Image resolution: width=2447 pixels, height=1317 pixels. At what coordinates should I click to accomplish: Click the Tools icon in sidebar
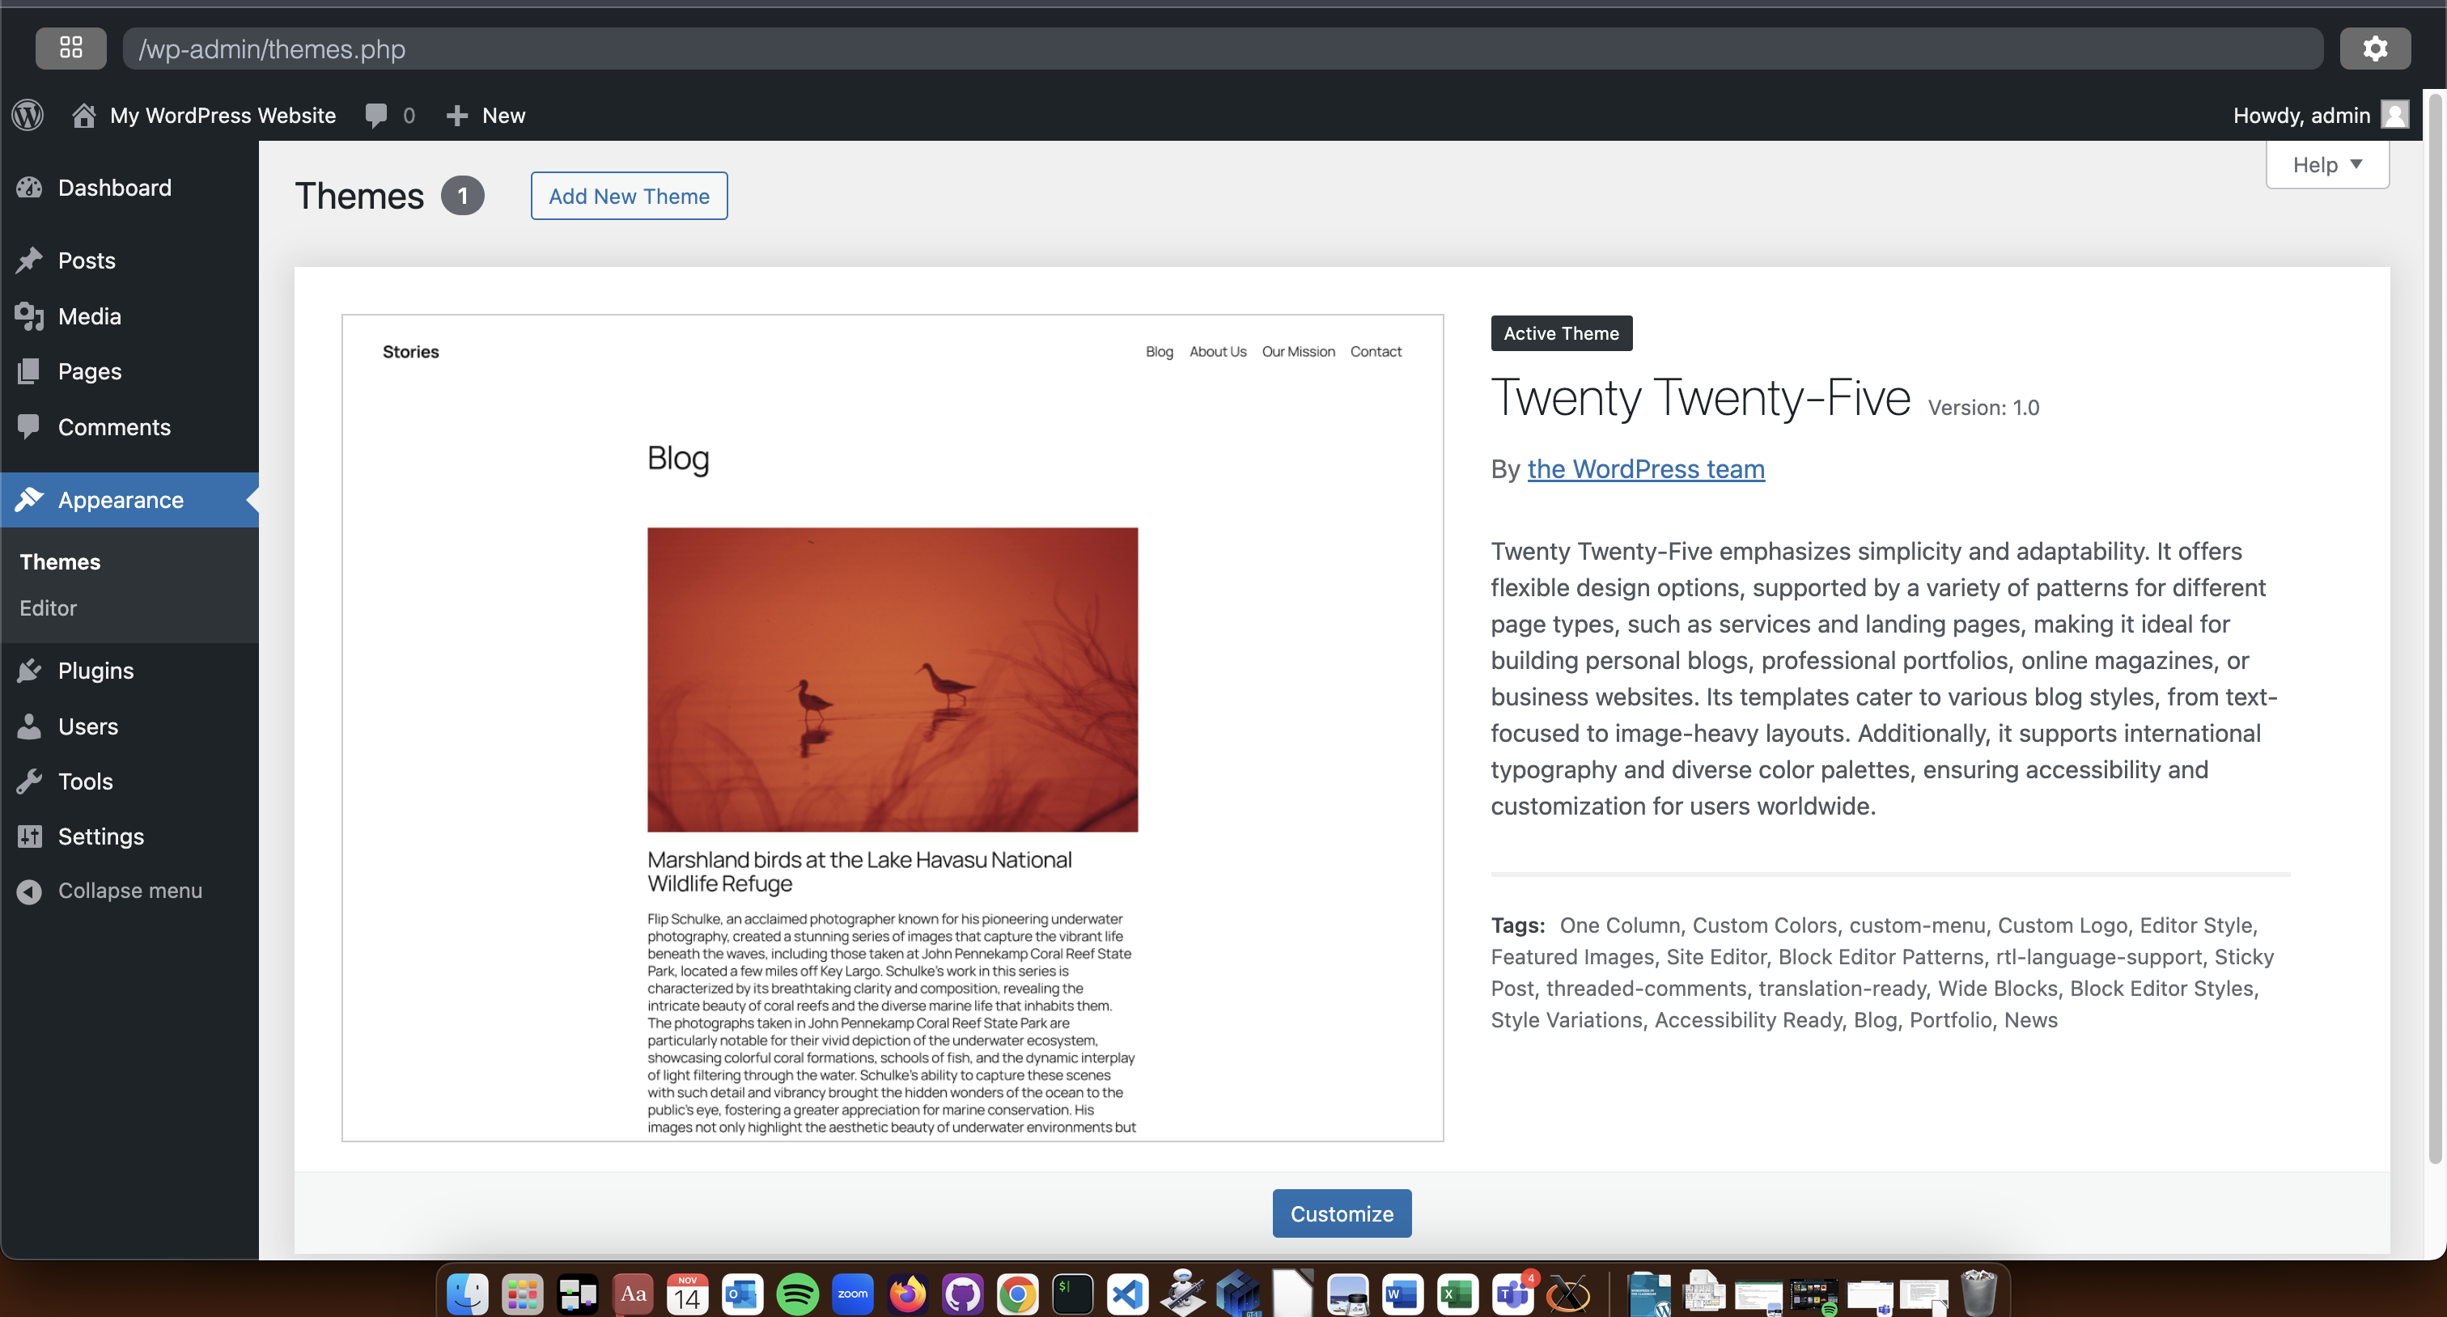coord(28,780)
